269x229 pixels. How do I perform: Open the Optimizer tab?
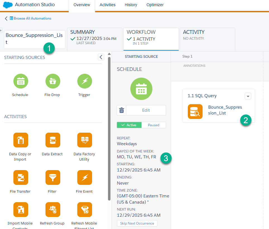point(155,5)
